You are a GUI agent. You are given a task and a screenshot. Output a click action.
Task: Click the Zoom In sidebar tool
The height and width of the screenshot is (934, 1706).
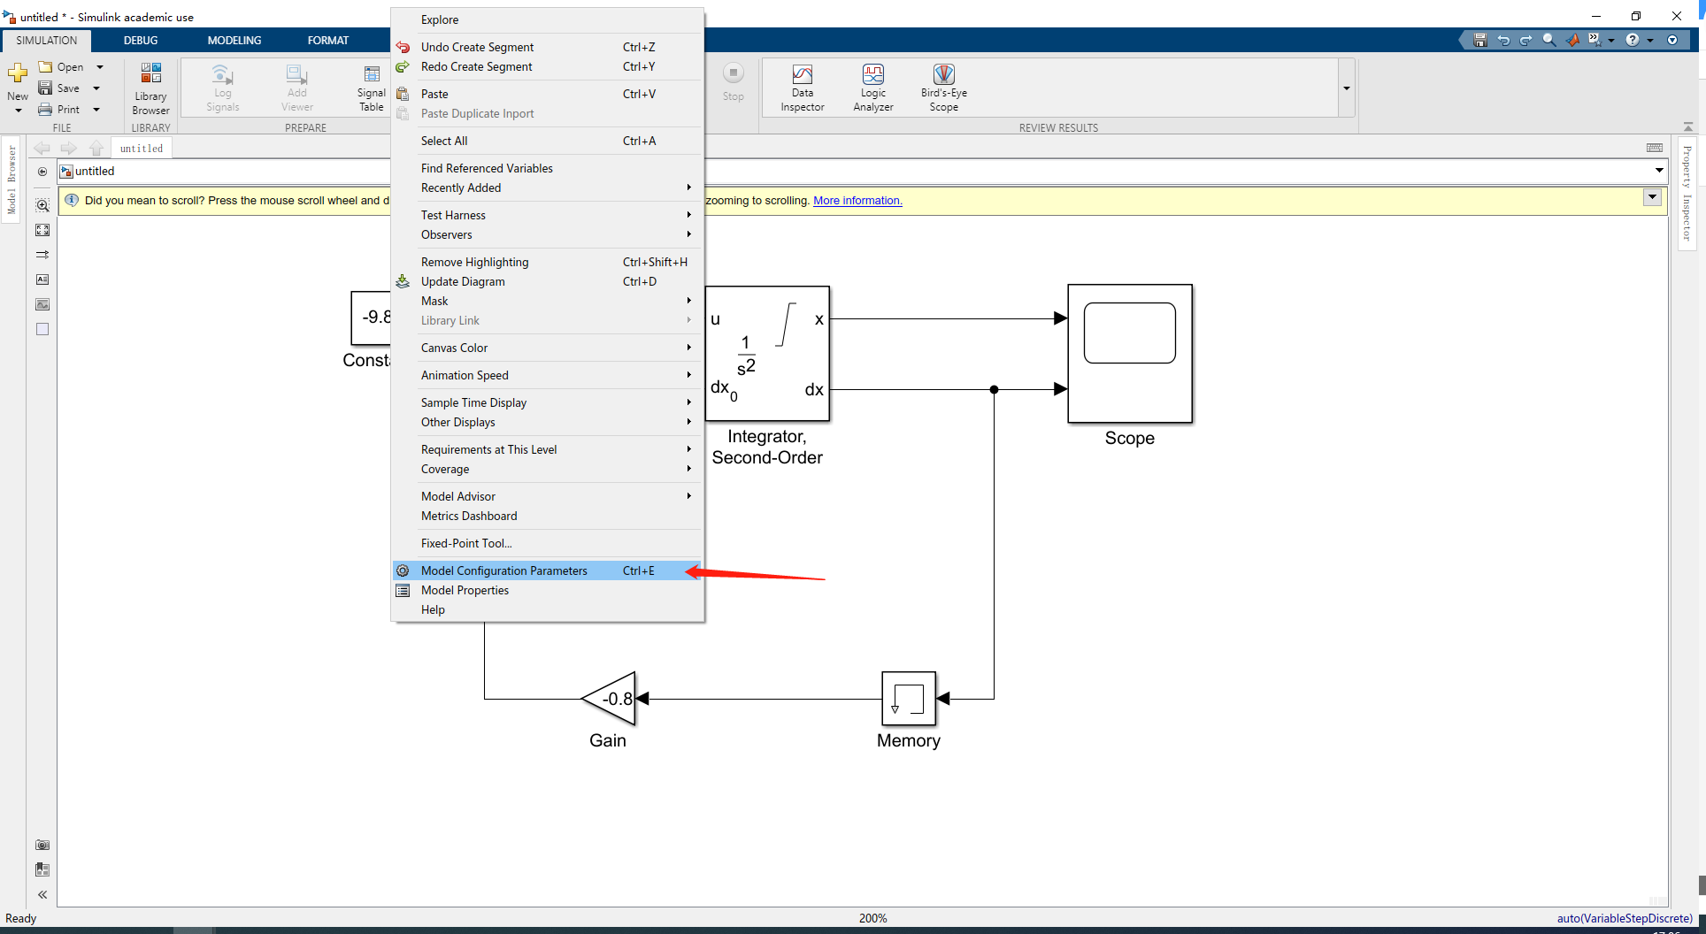(42, 204)
